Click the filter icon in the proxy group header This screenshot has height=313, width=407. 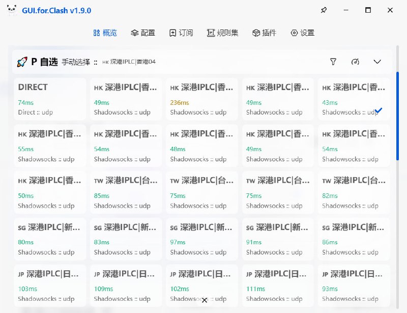[x=333, y=62]
